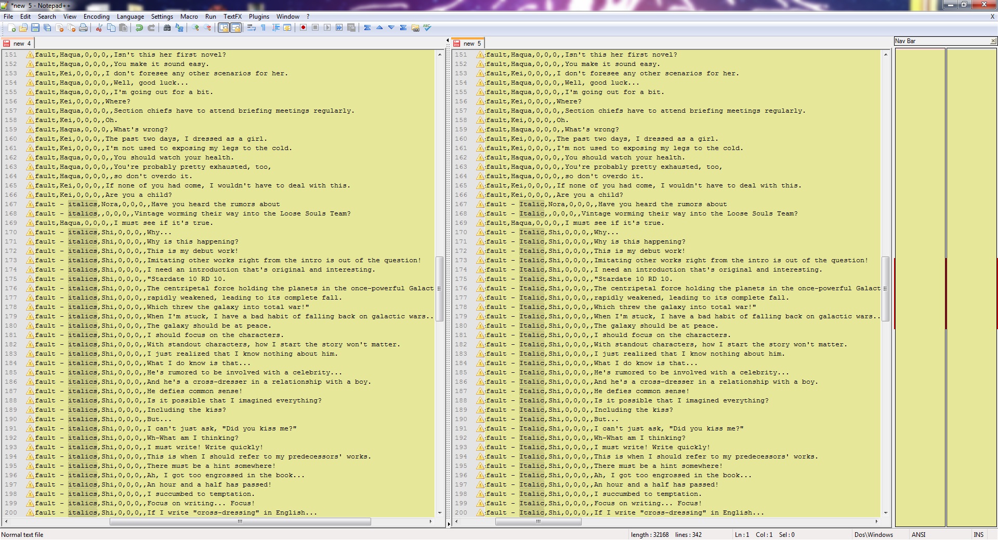Image resolution: width=998 pixels, height=540 pixels.
Task: Open the Encoding menu
Action: pyautogui.click(x=97, y=17)
